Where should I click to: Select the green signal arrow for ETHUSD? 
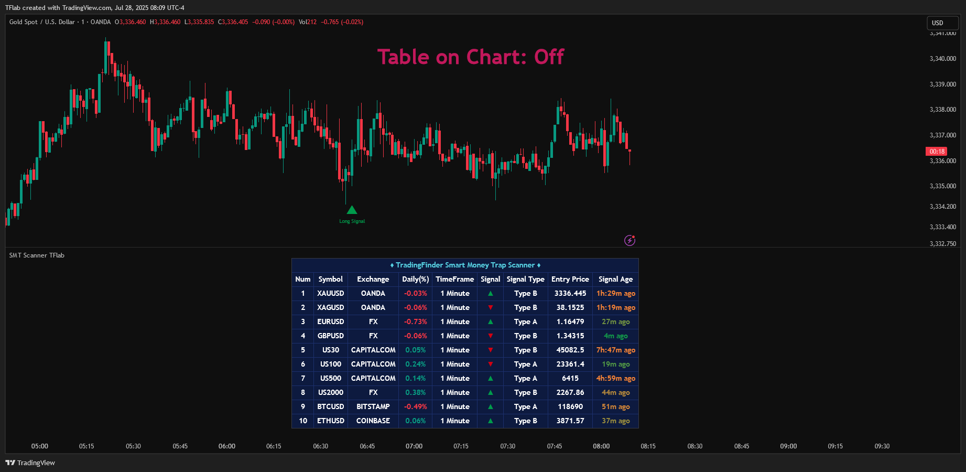[491, 421]
